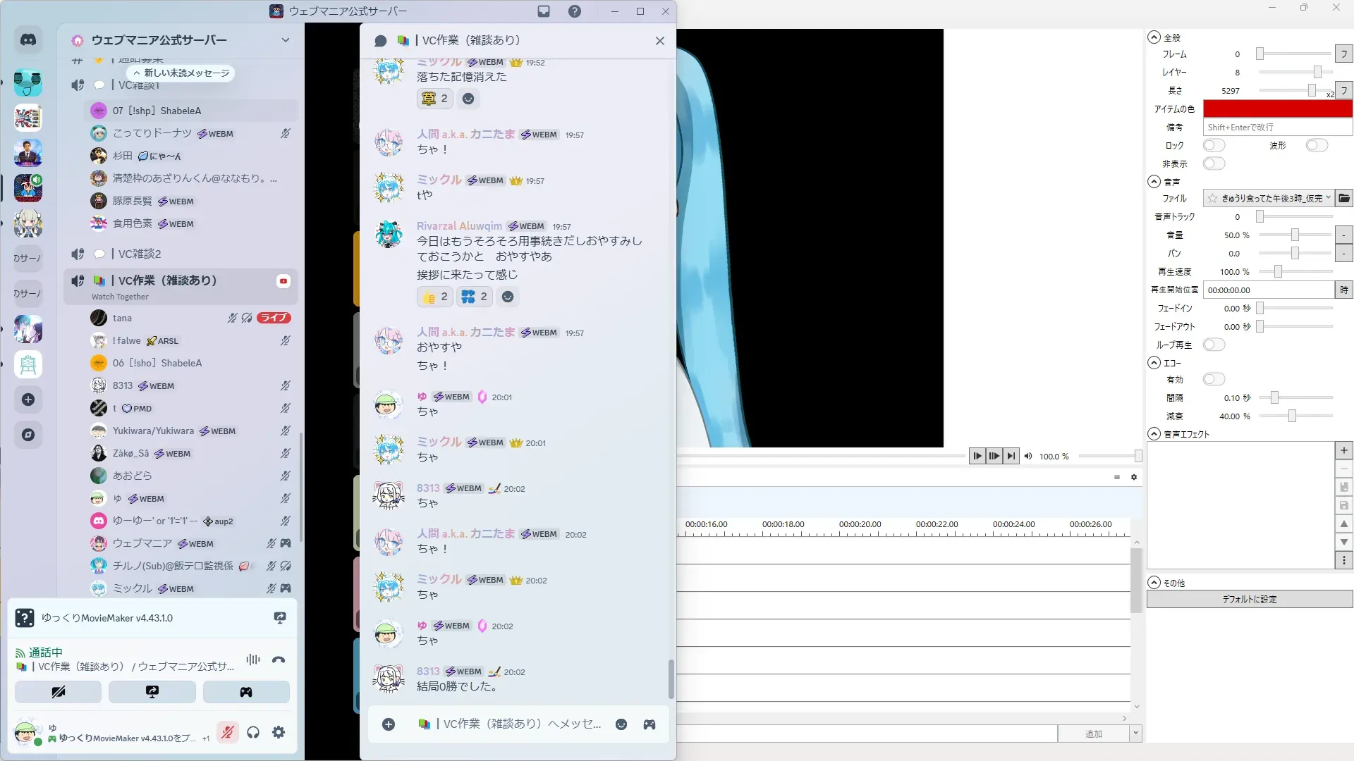Click the red アイテムの色 swatch
Viewport: 1354px width, 761px height.
click(1277, 109)
